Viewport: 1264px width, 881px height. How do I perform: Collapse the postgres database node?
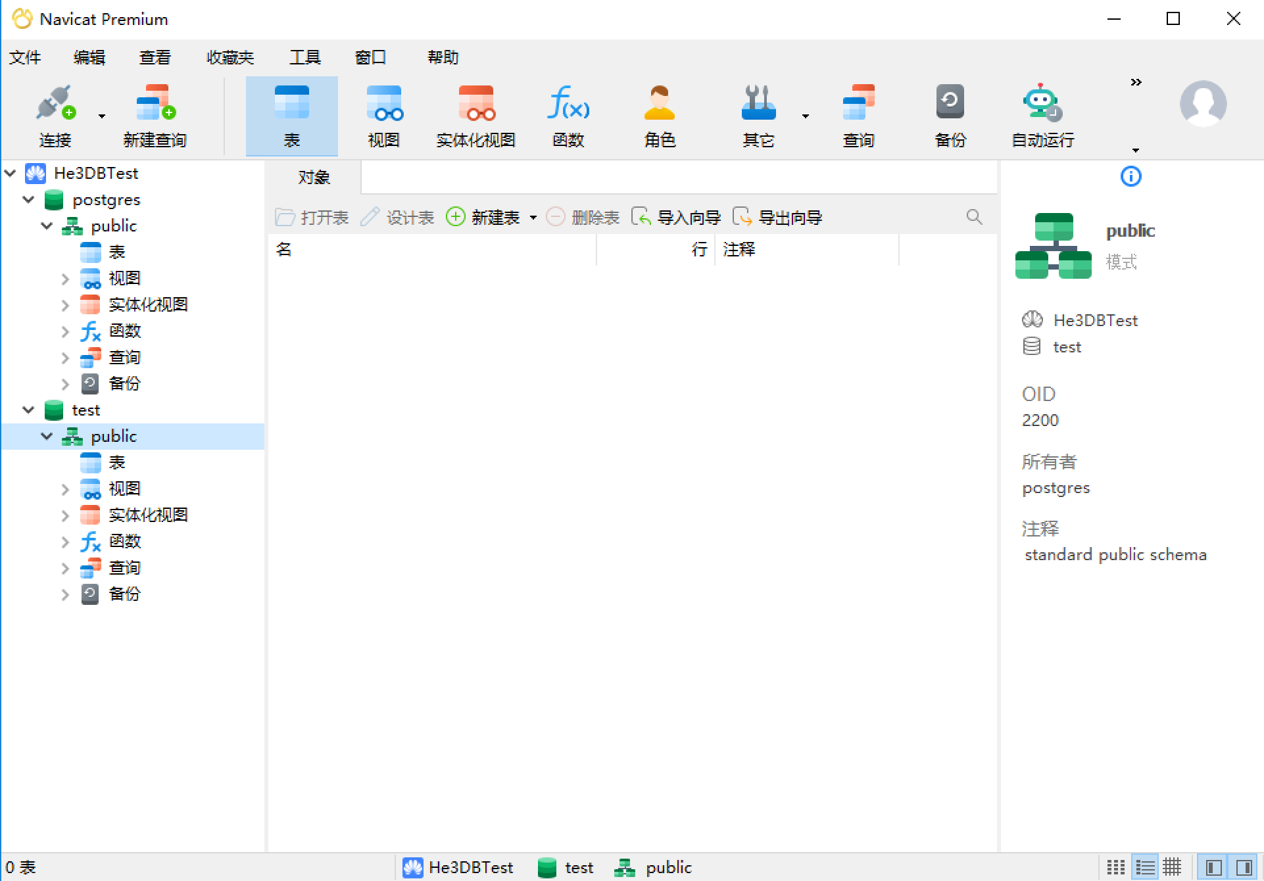pyautogui.click(x=28, y=199)
